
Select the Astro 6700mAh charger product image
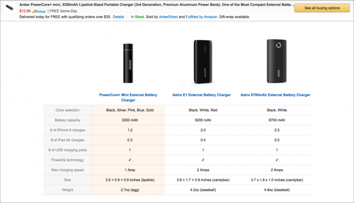(x=276, y=61)
